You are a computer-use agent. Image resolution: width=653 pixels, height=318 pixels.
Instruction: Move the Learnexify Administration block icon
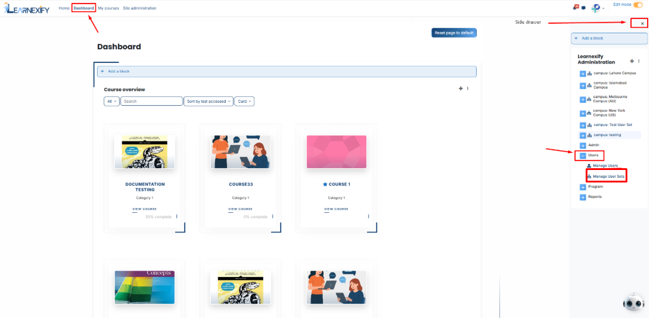(x=632, y=61)
